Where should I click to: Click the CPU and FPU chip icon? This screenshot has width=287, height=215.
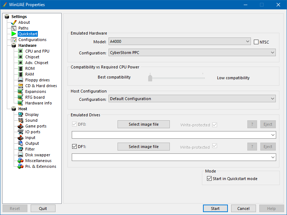click(21, 51)
